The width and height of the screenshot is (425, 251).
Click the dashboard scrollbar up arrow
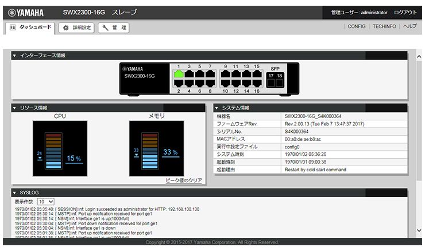tap(419, 57)
